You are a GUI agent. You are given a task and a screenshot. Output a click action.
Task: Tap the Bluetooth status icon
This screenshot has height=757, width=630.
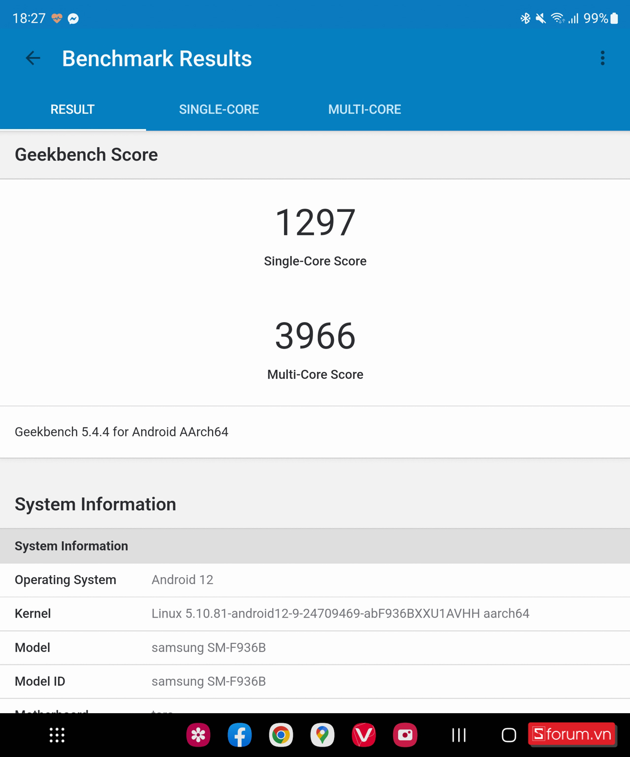[x=525, y=19]
